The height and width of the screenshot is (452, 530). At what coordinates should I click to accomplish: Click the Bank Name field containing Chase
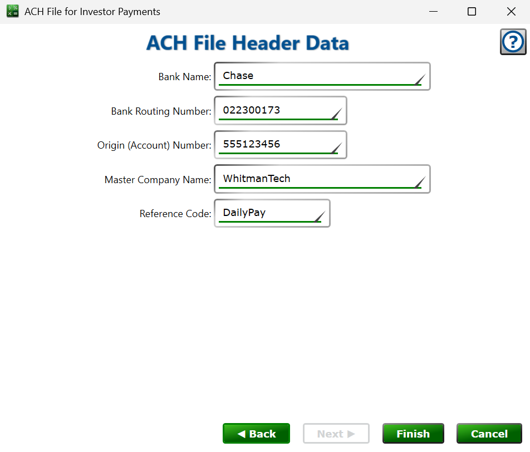tap(322, 76)
